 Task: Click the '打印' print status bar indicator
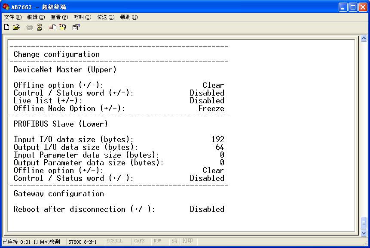pos(188,241)
